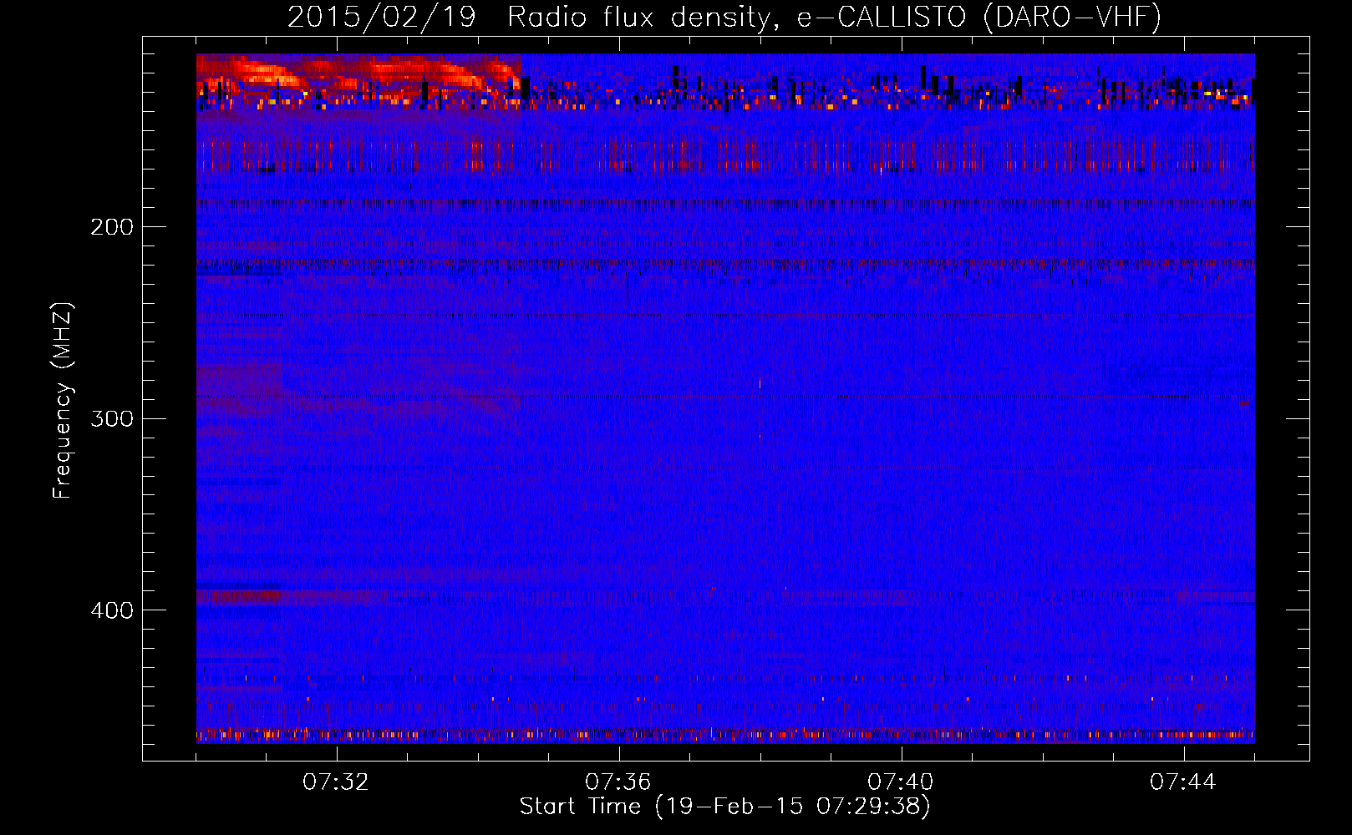Click the 300 frequency tick label
Viewport: 1352px width, 835px height.
point(112,418)
